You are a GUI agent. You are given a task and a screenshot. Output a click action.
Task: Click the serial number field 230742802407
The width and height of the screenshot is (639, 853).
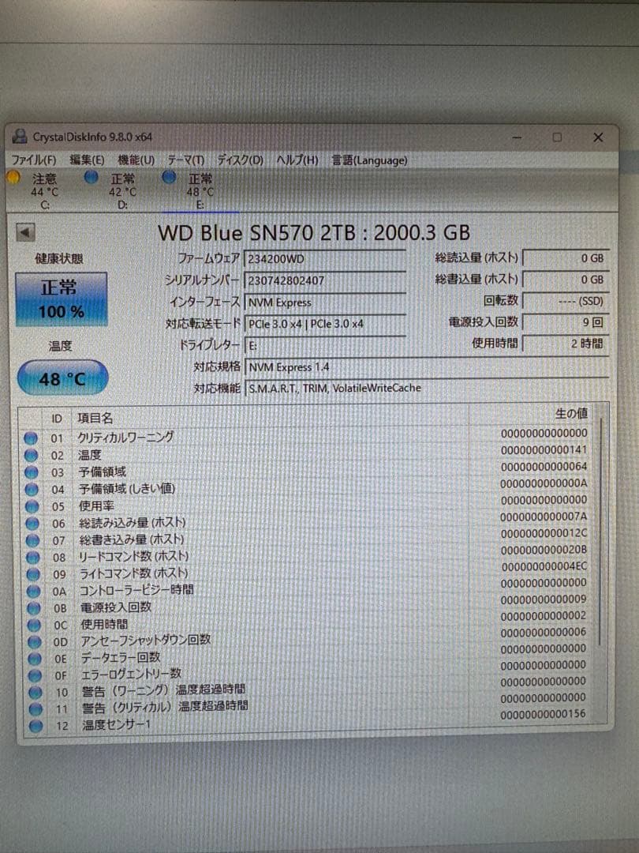coord(325,280)
